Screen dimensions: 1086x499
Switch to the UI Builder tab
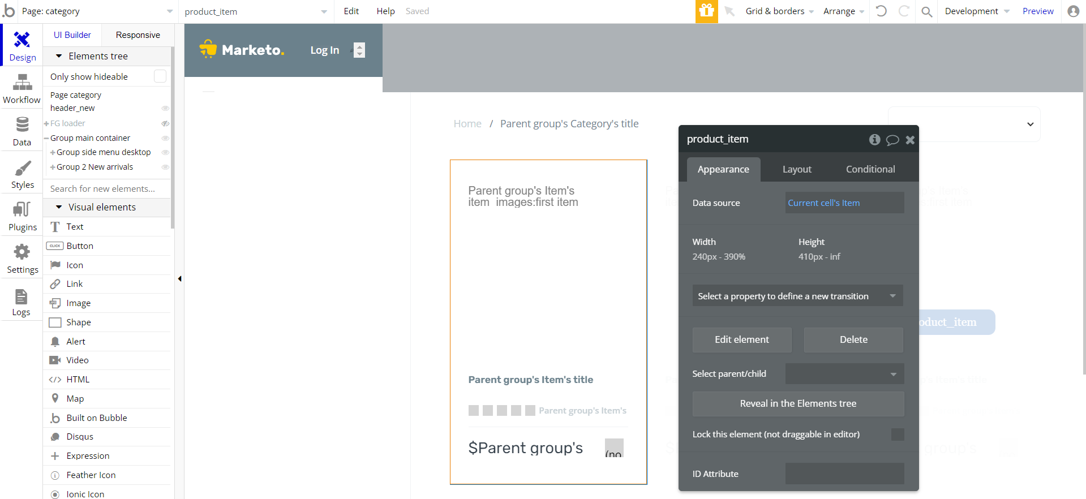pyautogui.click(x=72, y=35)
